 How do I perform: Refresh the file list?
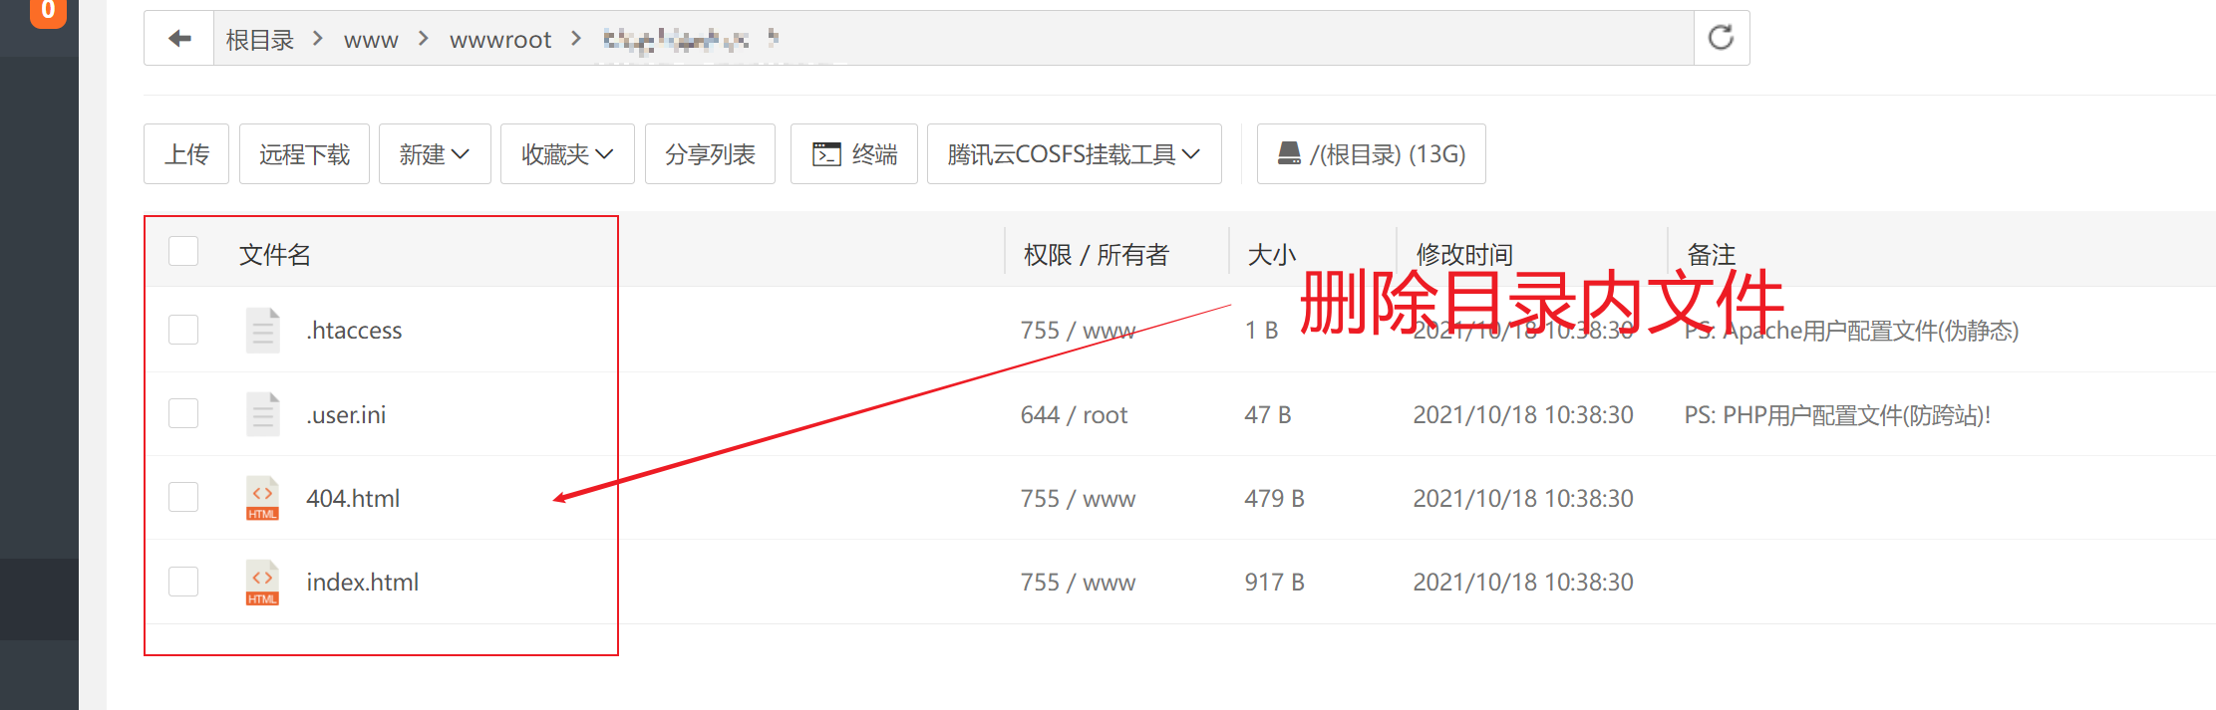tap(1722, 39)
